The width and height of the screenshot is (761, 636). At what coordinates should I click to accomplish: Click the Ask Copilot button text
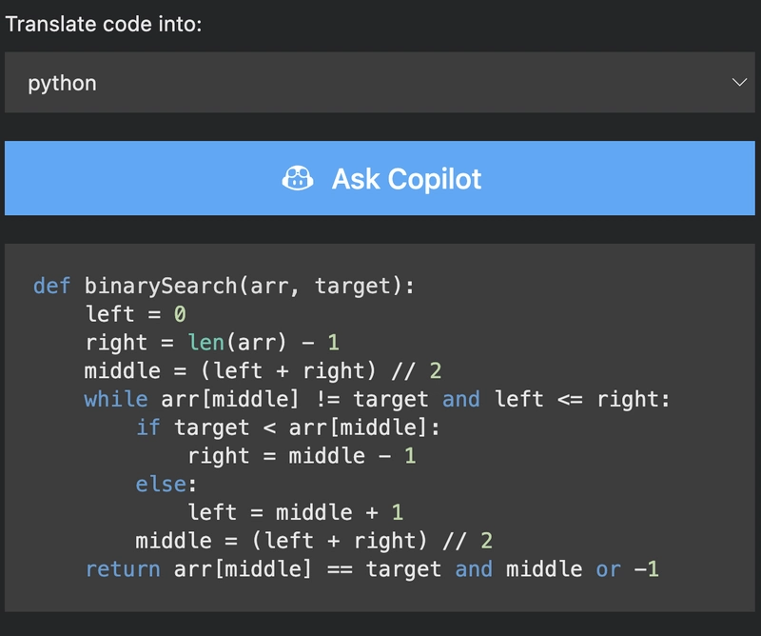406,179
